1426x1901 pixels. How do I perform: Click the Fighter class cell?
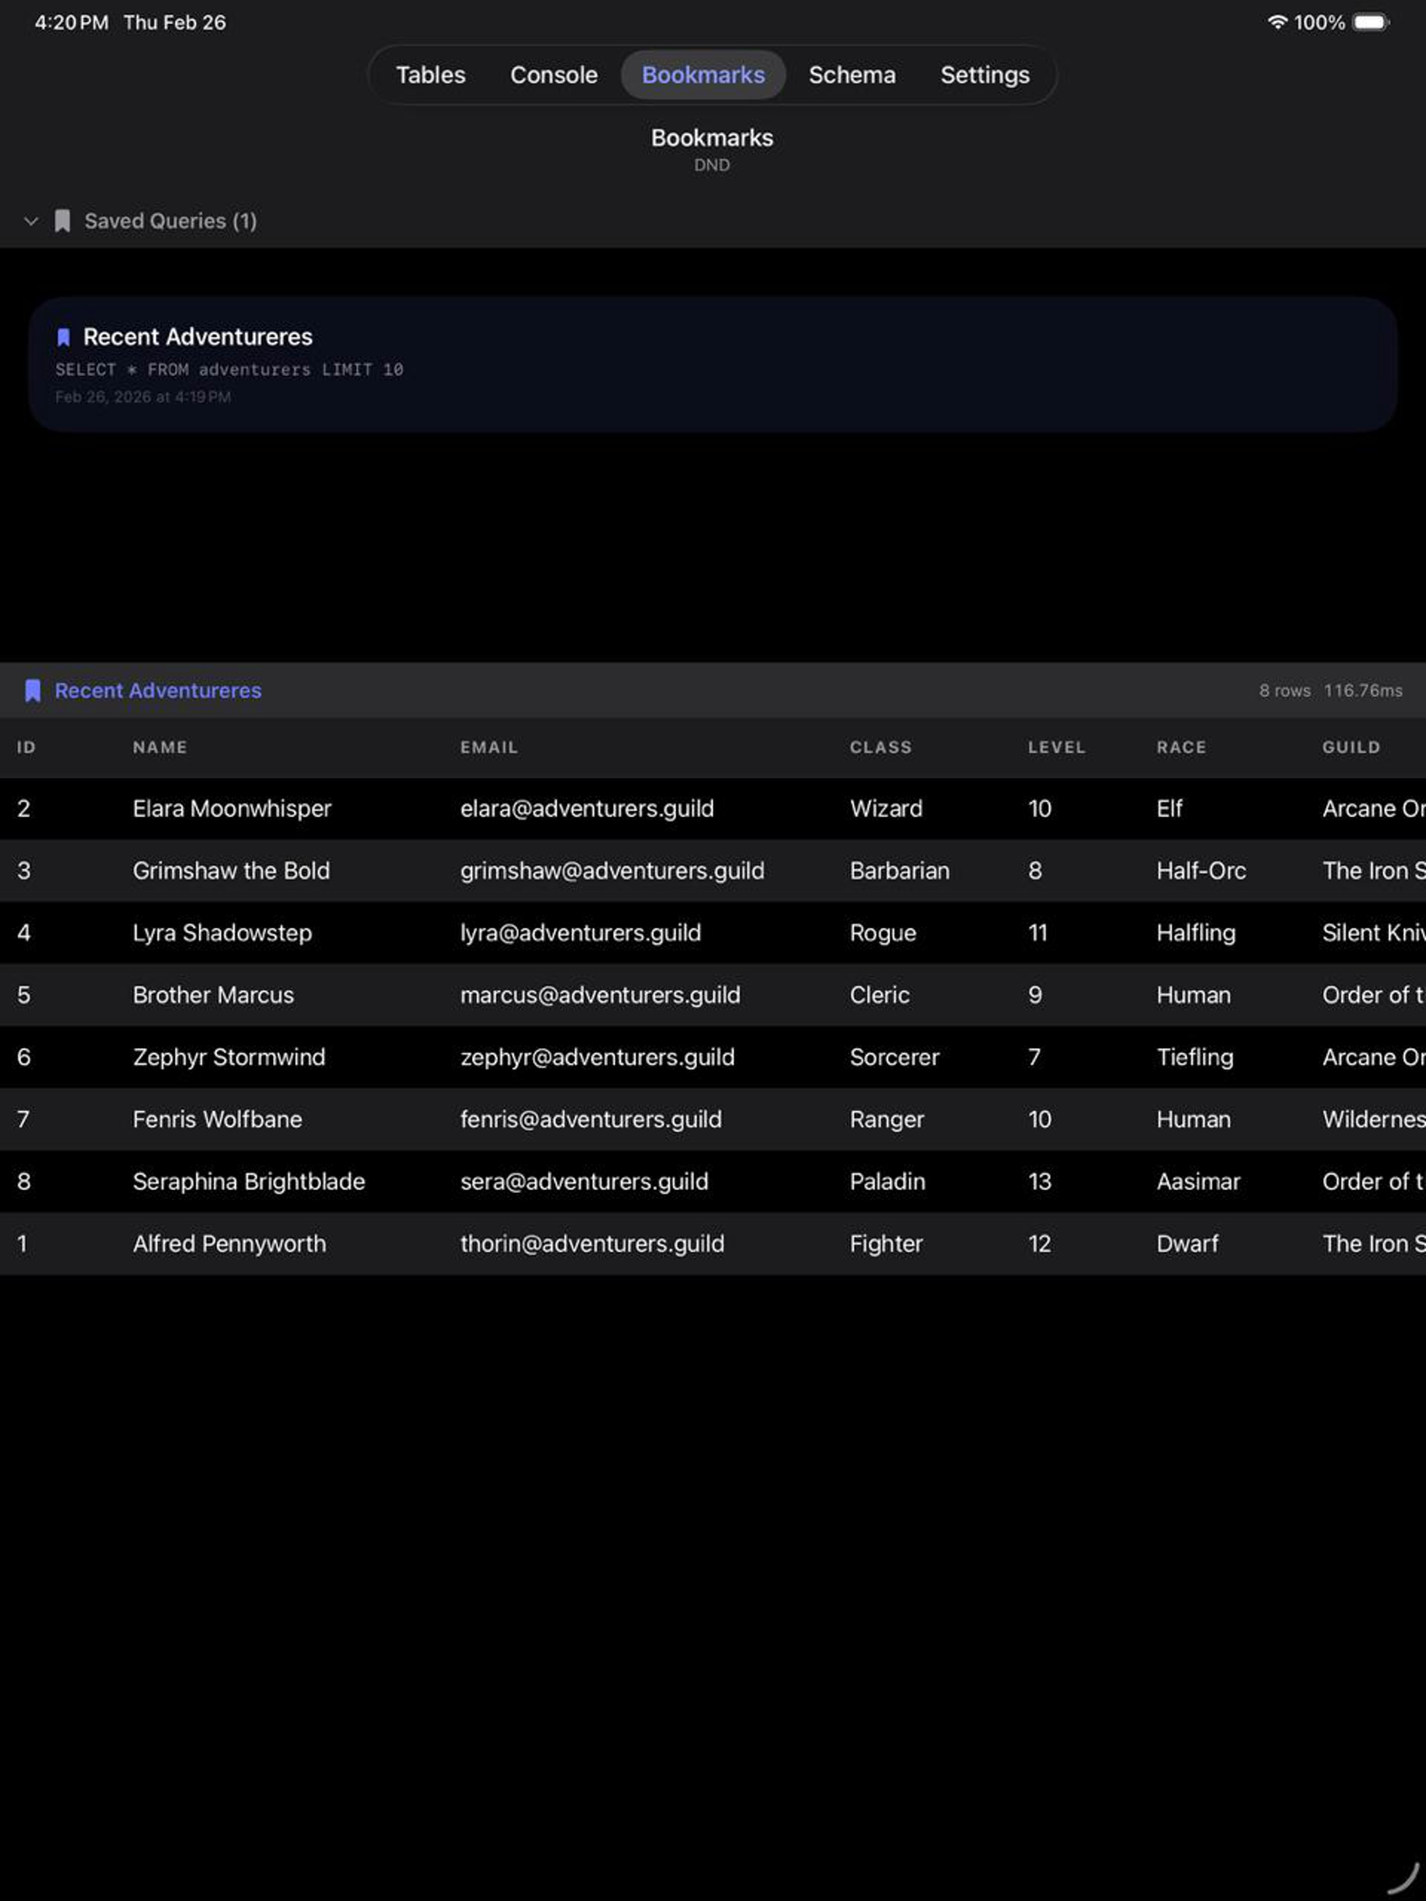886,1243
